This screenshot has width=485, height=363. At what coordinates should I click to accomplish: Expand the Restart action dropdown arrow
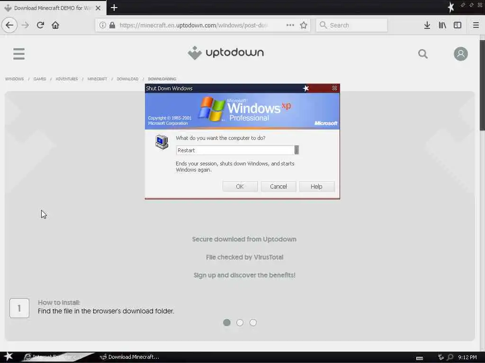296,150
